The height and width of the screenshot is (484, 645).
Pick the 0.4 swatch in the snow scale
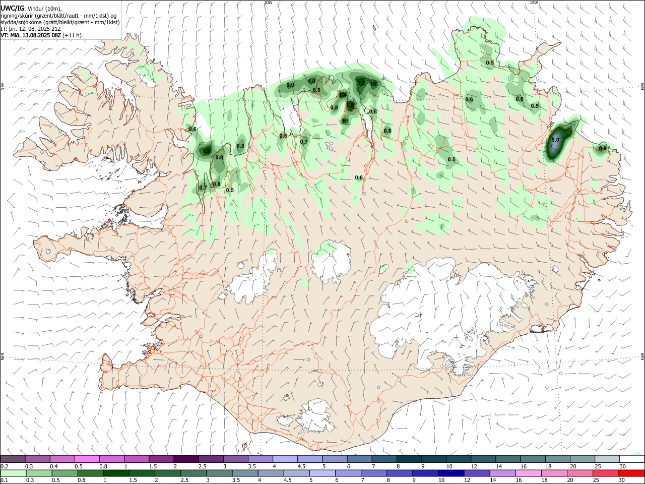(62, 459)
